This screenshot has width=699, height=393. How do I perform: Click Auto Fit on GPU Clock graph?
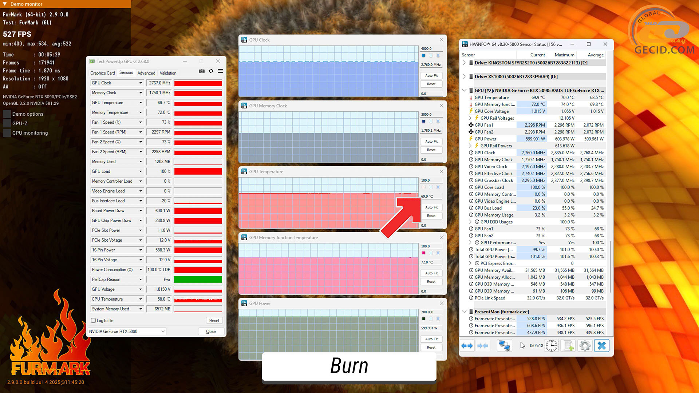coord(431,76)
